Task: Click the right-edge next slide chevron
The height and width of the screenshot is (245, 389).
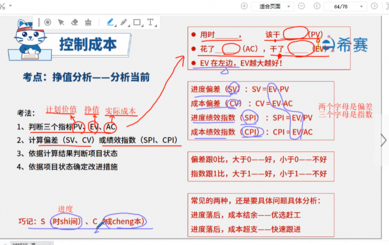Action: 383,140
